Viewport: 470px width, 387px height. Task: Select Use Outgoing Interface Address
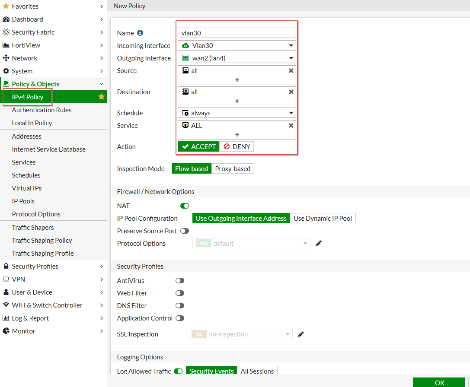[x=241, y=219]
